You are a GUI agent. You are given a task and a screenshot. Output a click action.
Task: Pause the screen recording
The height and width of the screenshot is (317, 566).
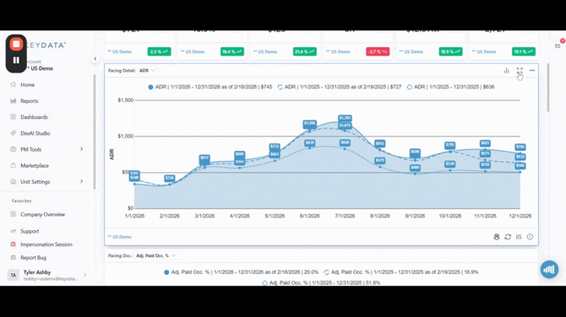coord(16,60)
